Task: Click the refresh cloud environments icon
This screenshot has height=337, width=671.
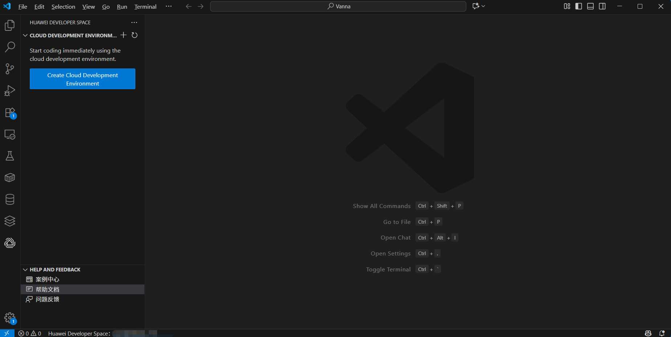Action: 134,35
